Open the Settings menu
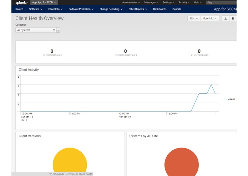This screenshot has height=176, width=248. click(x=168, y=2)
